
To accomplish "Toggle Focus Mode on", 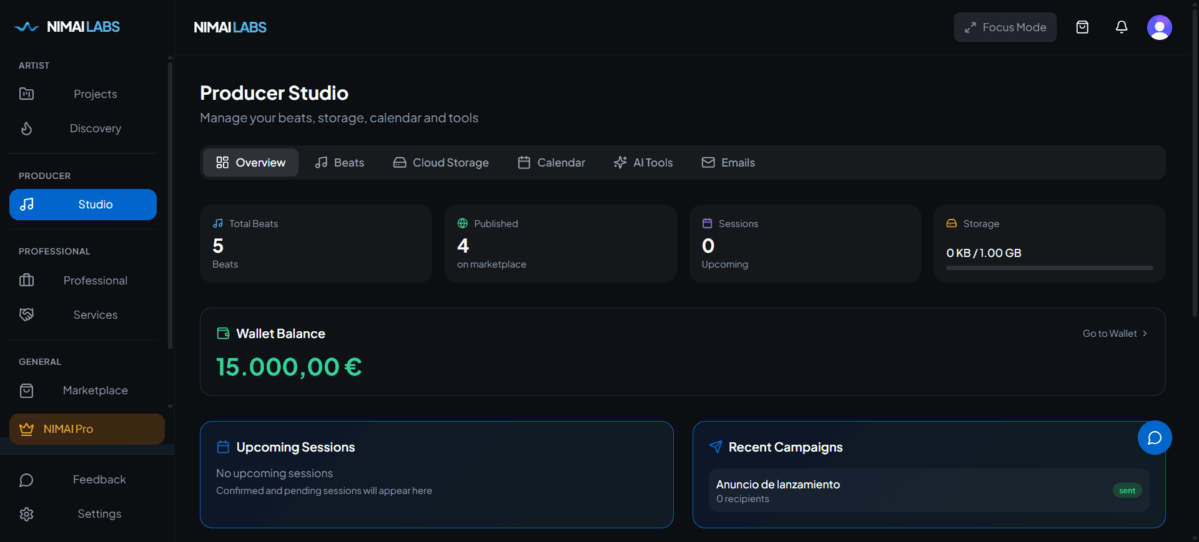I will coord(1005,27).
